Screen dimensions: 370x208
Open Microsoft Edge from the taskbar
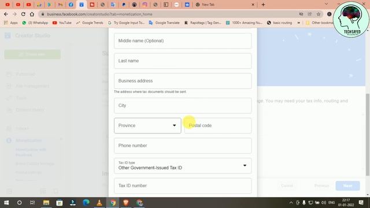coord(86,203)
